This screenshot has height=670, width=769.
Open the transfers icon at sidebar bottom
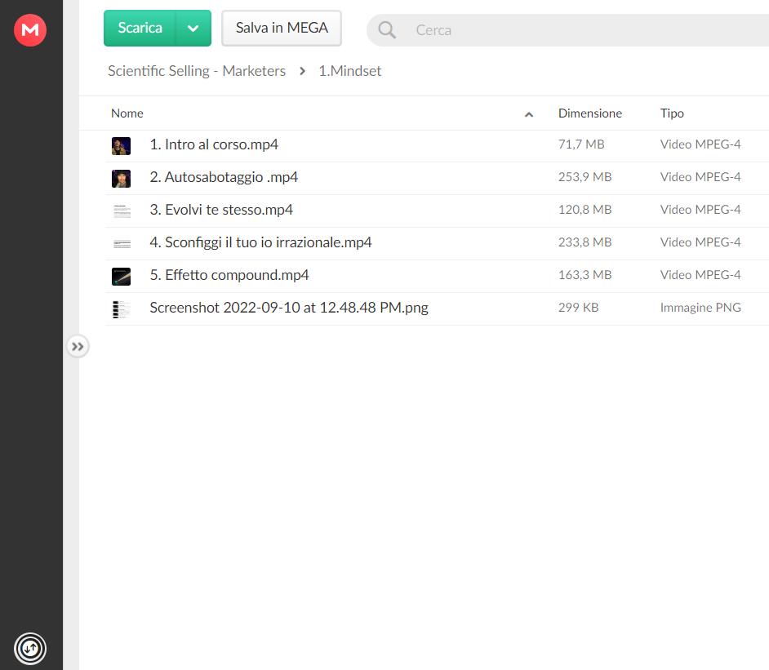click(x=30, y=649)
